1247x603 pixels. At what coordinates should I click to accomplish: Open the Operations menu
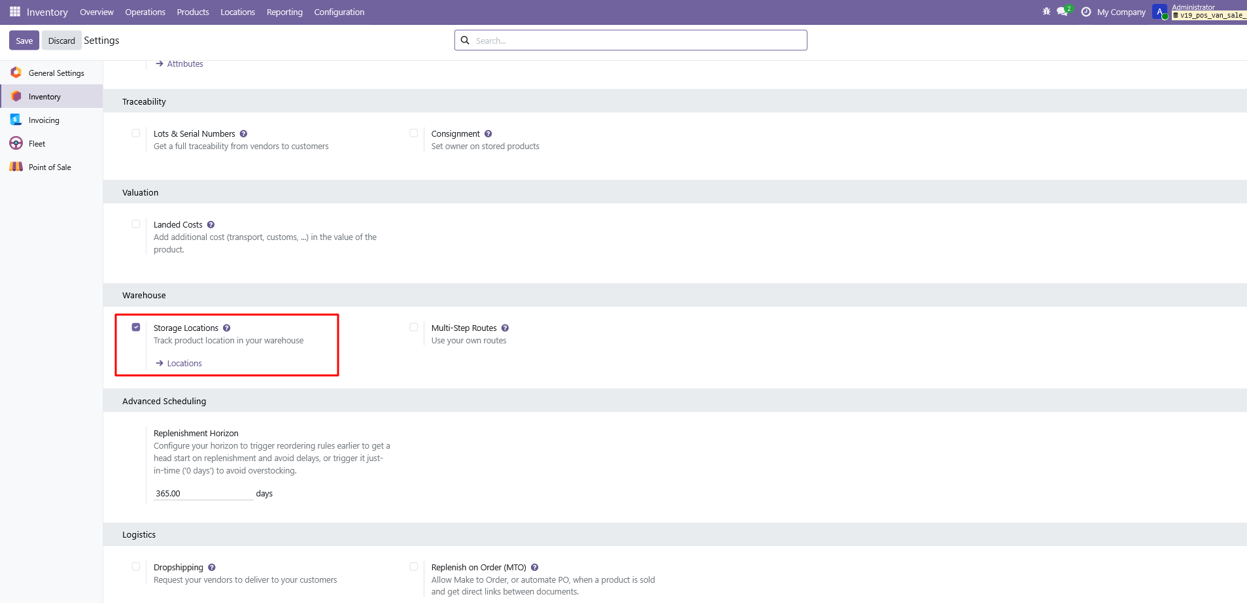pos(145,12)
